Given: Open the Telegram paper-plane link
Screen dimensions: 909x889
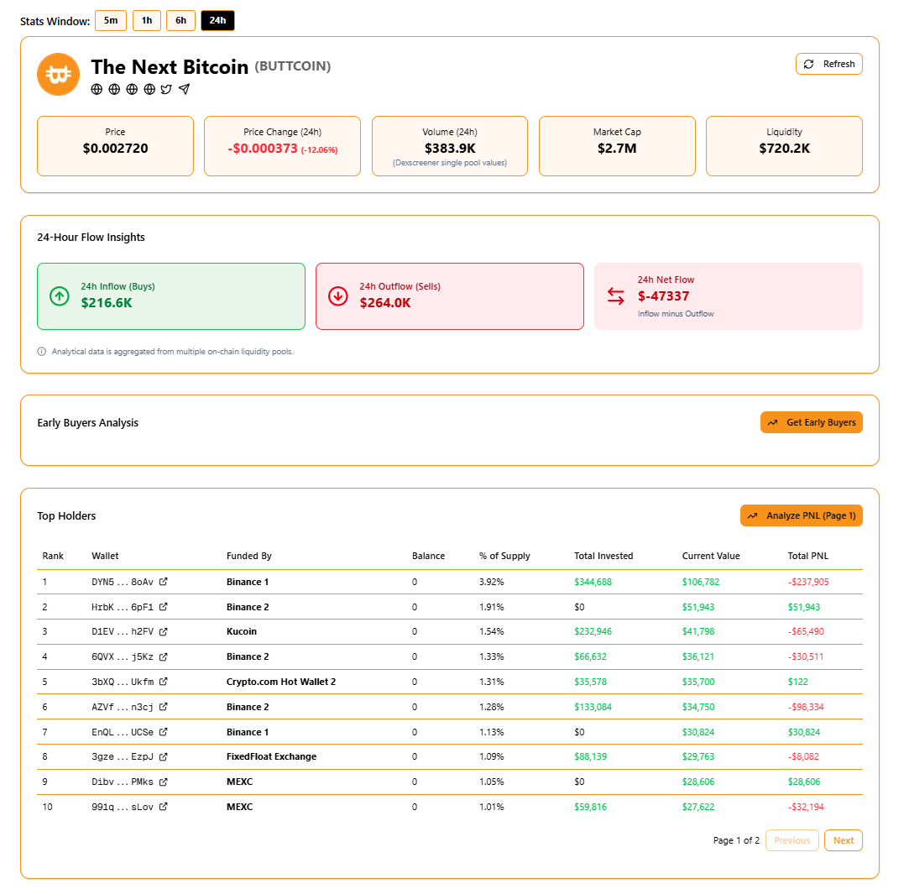Looking at the screenshot, I should point(185,89).
